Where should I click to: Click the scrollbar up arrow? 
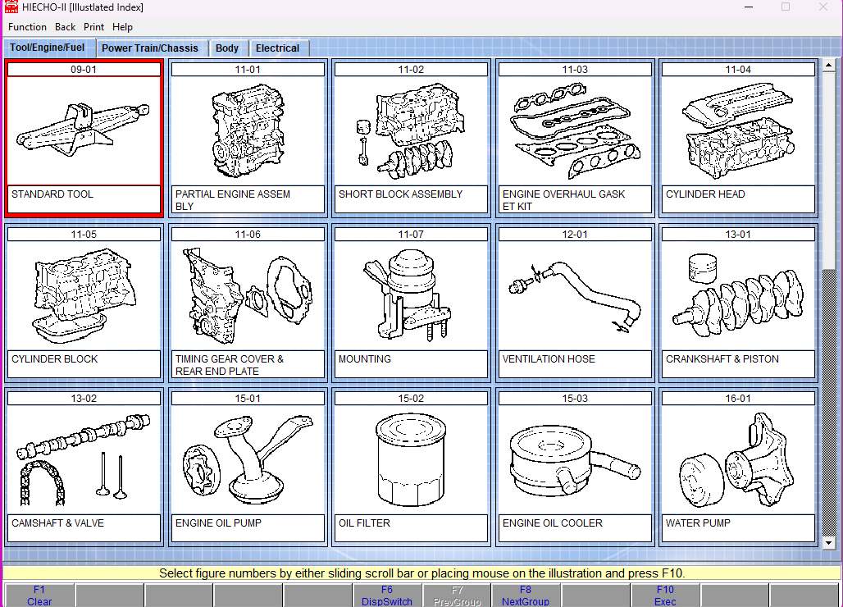828,66
